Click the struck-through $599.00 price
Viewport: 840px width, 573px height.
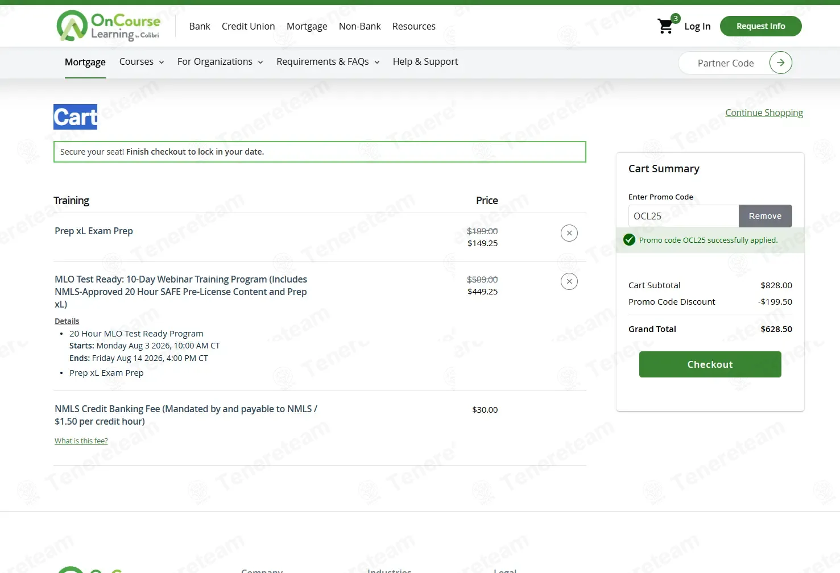[482, 280]
